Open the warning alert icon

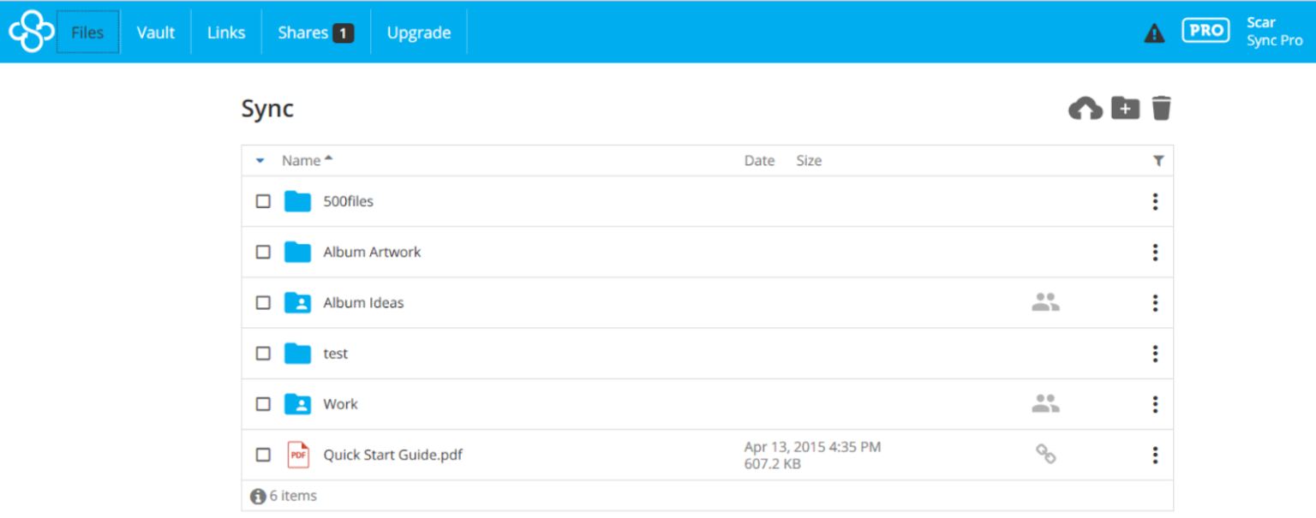click(1154, 33)
